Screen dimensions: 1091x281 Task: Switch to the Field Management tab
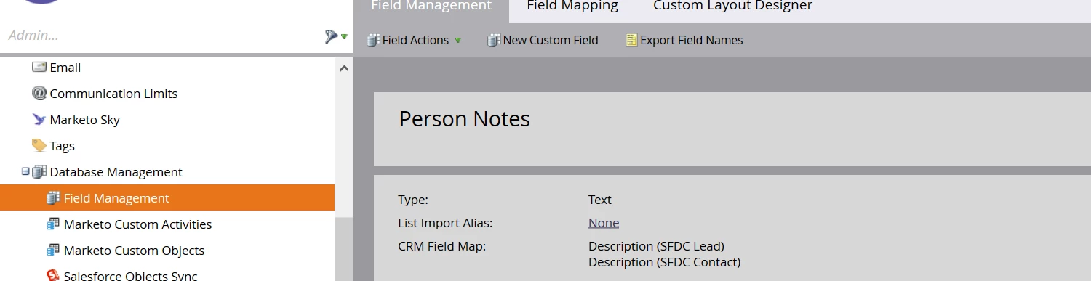[431, 6]
